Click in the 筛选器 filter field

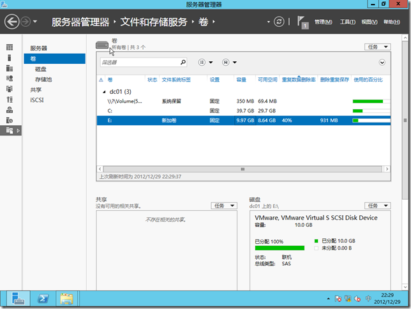[139, 63]
